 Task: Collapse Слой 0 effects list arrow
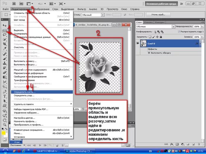(x=200, y=43)
